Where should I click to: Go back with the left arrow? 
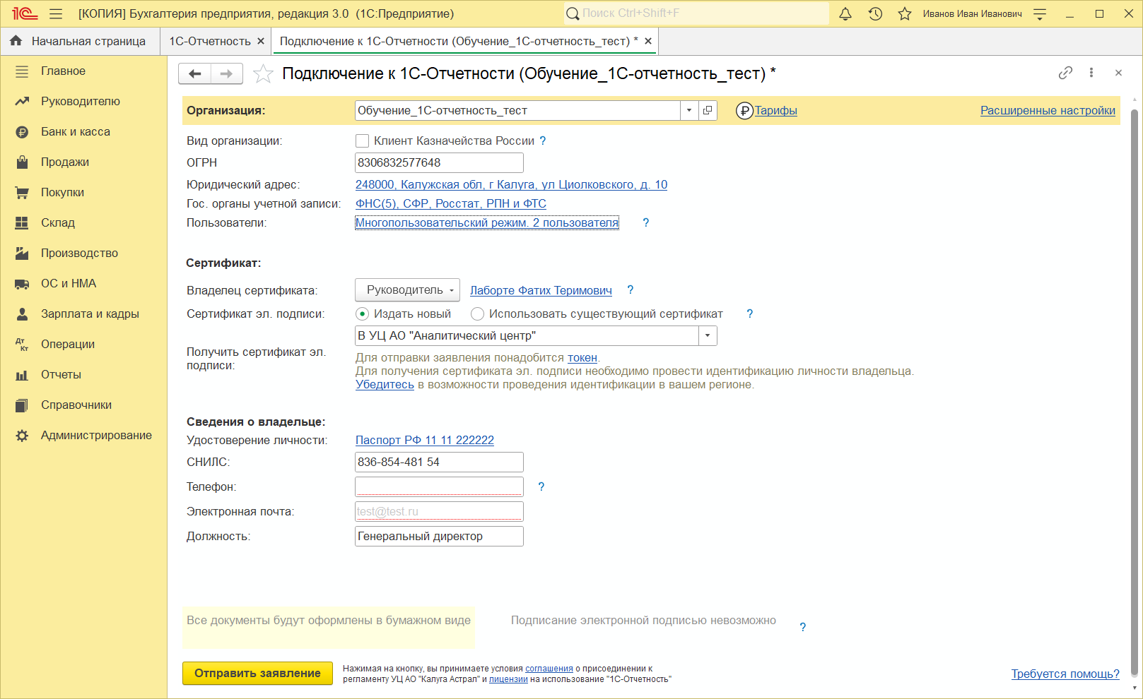pyautogui.click(x=195, y=73)
